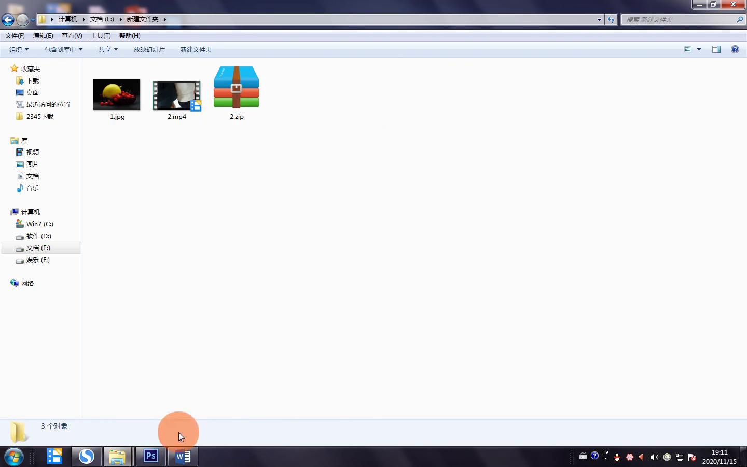
Task: Open the view options dropdown arrow
Action: [699, 50]
